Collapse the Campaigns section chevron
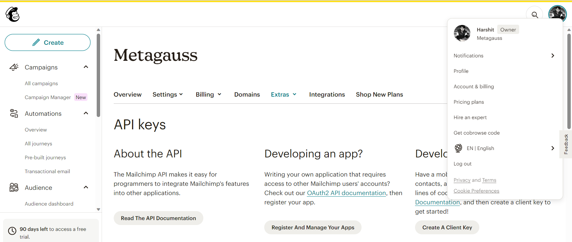 (86, 67)
